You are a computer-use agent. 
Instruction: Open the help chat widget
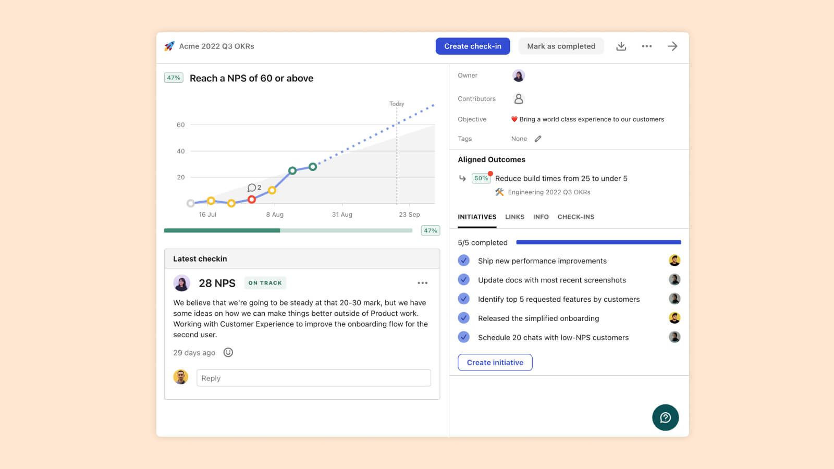pyautogui.click(x=665, y=417)
